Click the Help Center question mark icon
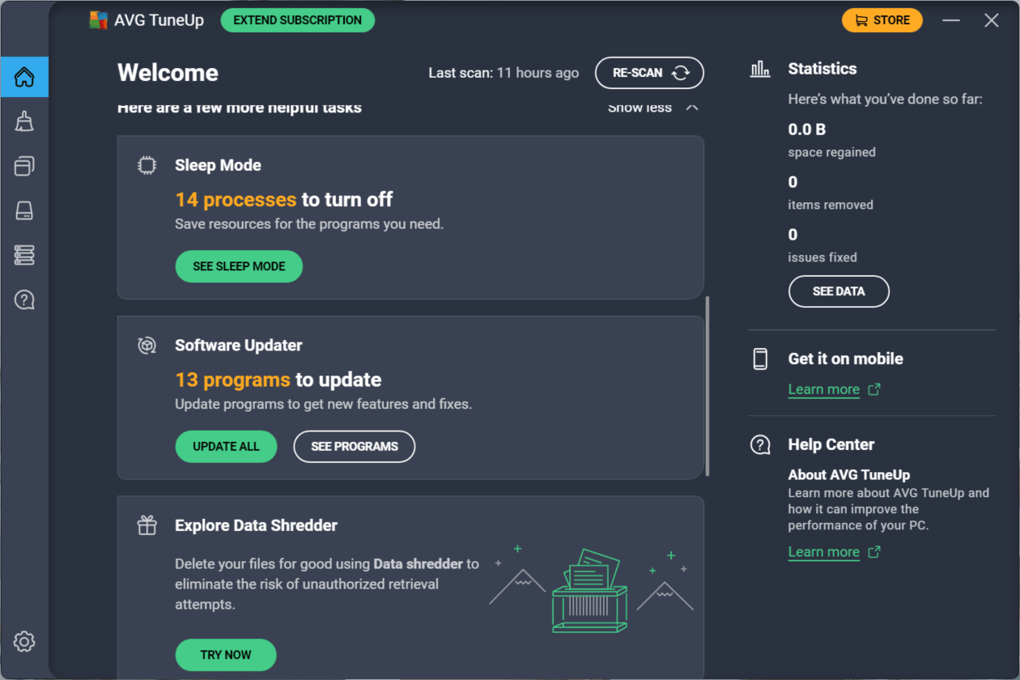The image size is (1020, 680). coord(760,445)
